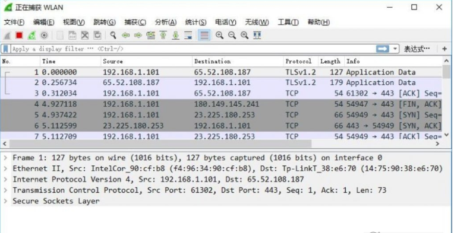Sort by the Destination column header
The width and height of the screenshot is (454, 233).
coord(238,61)
